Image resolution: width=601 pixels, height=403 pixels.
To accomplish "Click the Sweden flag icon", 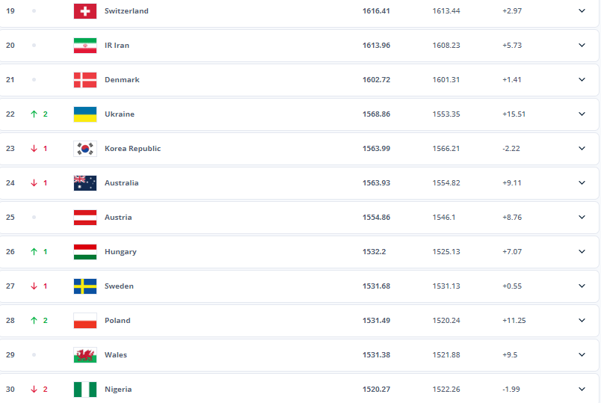I will pyautogui.click(x=85, y=286).
